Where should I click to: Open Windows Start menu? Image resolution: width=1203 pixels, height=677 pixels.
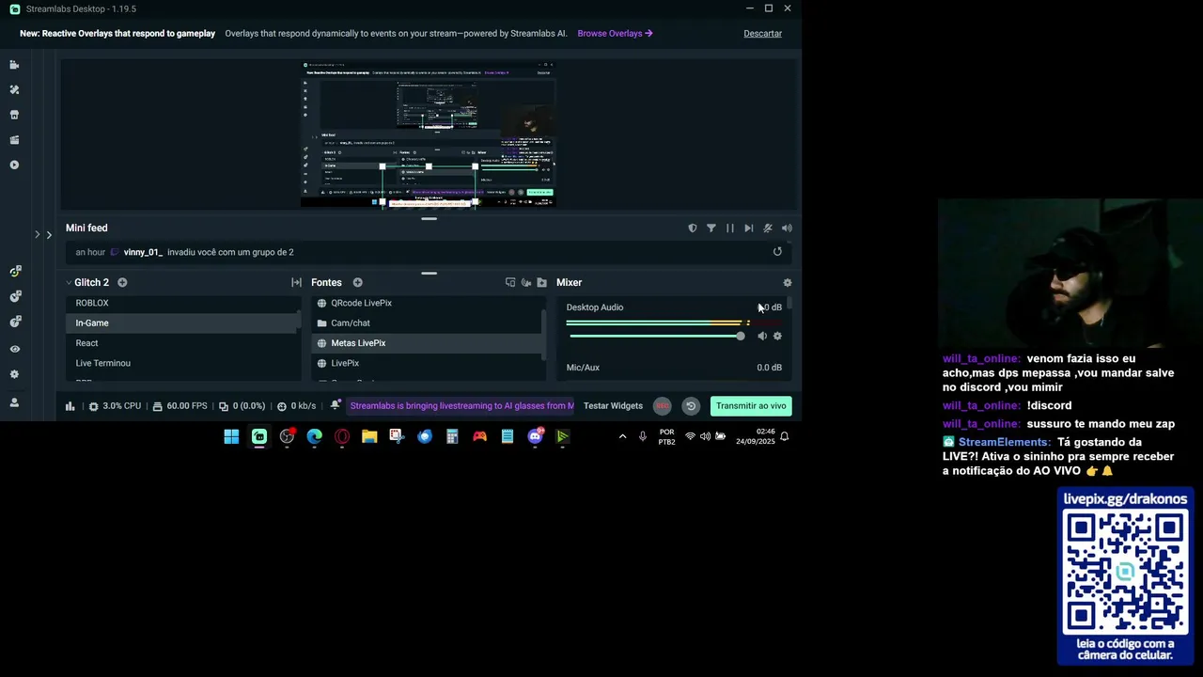[x=231, y=436]
